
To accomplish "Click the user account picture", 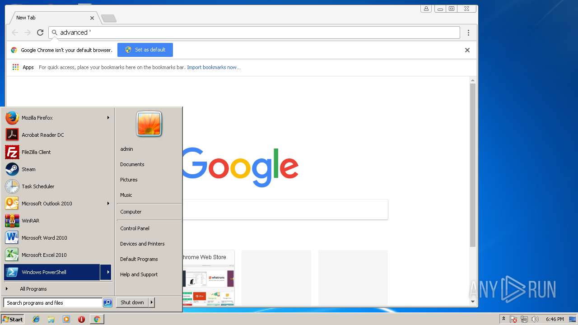I will coord(149,124).
